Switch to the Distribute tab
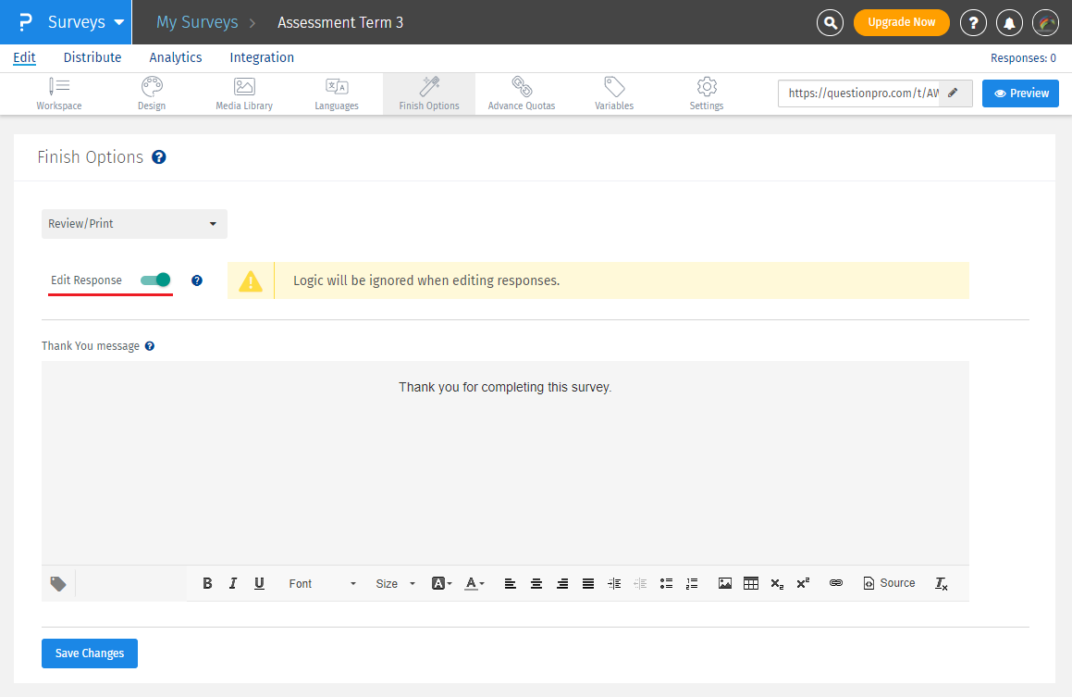 (x=92, y=57)
